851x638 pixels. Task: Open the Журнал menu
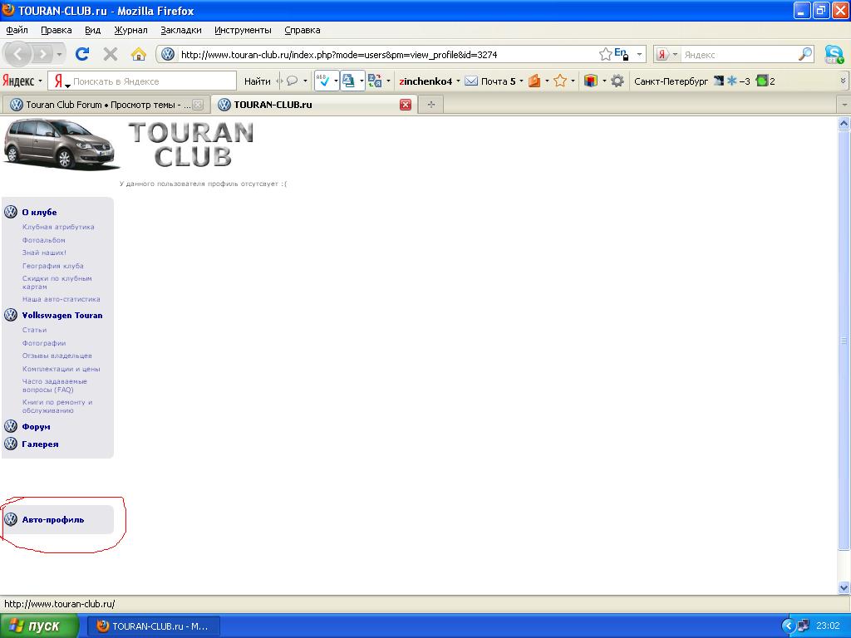point(130,30)
